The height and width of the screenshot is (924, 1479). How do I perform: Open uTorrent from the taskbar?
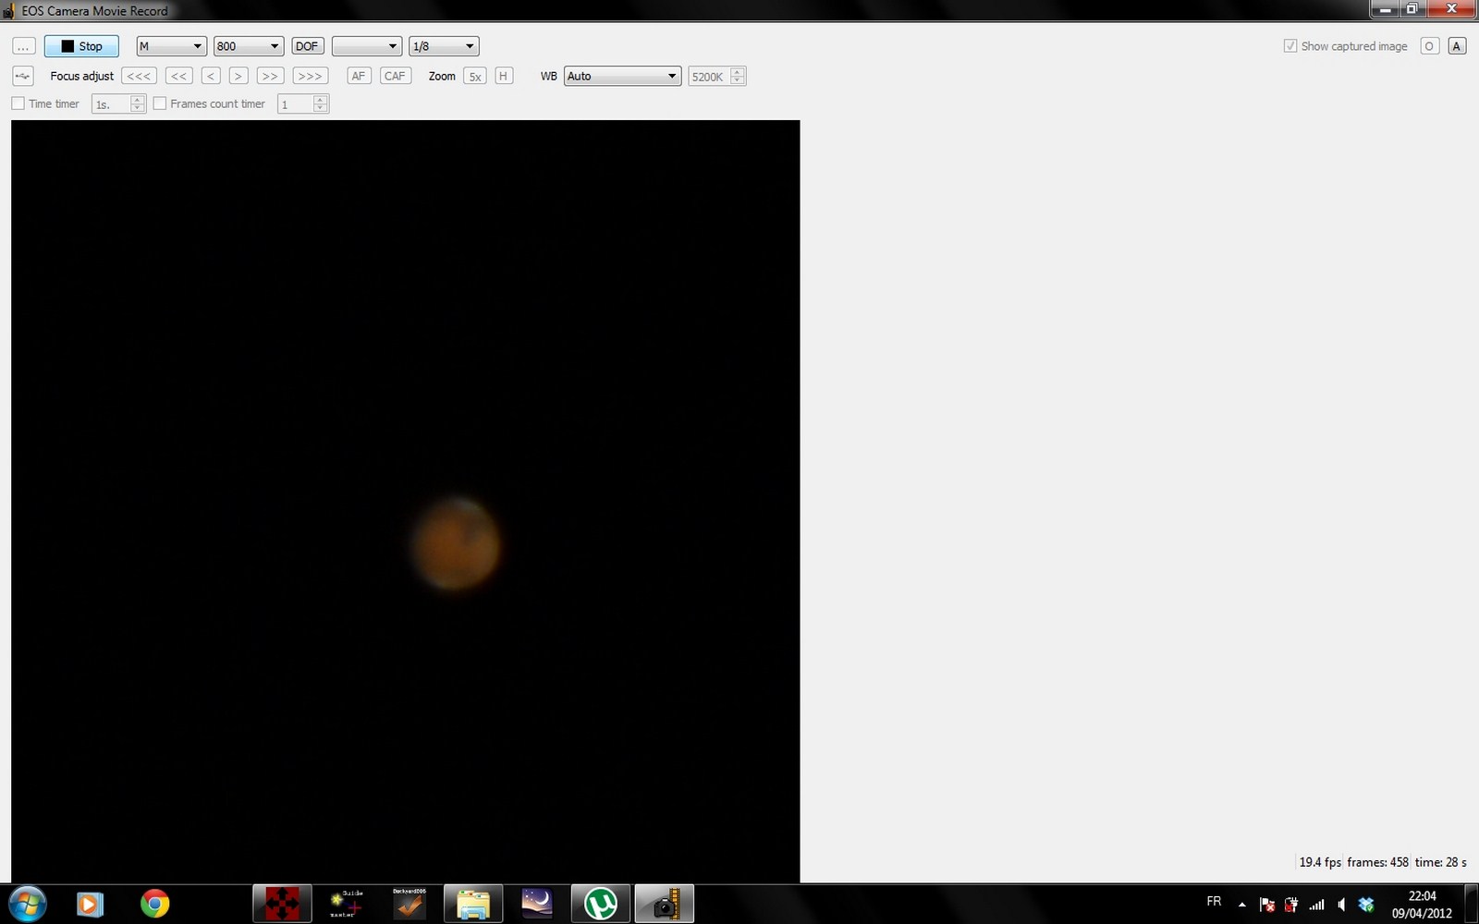[601, 904]
